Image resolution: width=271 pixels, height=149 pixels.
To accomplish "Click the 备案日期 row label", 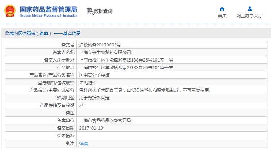I will (x=66, y=128).
